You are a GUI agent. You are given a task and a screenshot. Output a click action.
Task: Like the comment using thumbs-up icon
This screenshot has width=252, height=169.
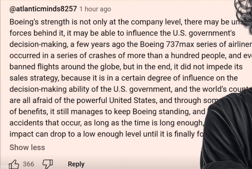click(x=14, y=164)
